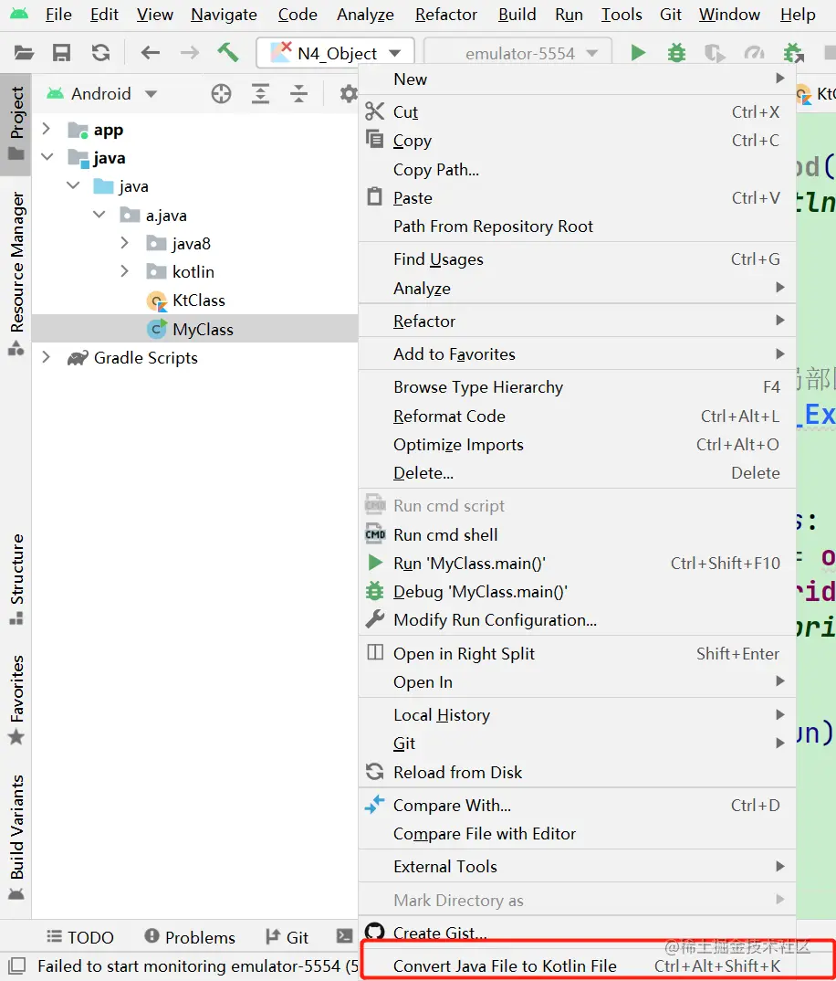
Task: Open the Window menu
Action: [729, 14]
